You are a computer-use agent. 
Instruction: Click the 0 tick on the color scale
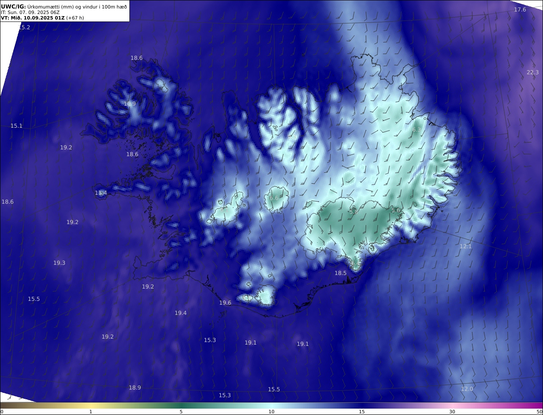coord(1,412)
